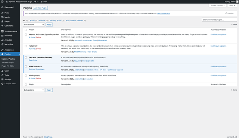
Task: Enable auto-updates for Akismet Anti-spam
Action: coord(218,35)
